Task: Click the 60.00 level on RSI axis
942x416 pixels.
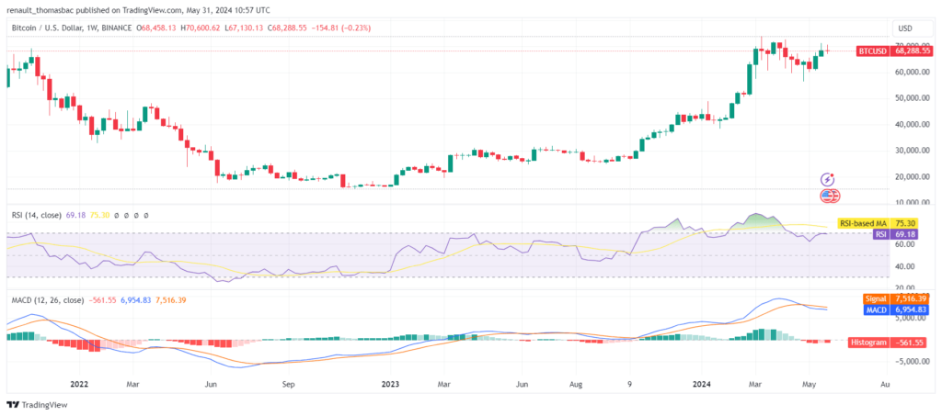Action: coord(905,244)
